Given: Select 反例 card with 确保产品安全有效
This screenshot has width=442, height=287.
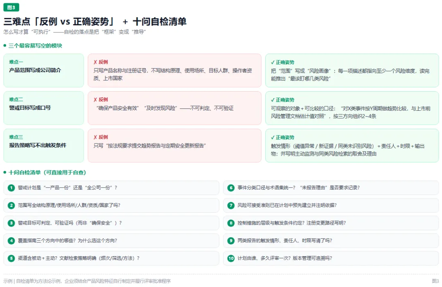Looking at the screenshot, I should pyautogui.click(x=174, y=108).
